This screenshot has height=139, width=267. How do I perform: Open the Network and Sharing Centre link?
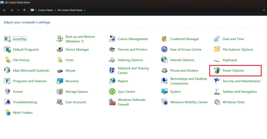point(133,71)
